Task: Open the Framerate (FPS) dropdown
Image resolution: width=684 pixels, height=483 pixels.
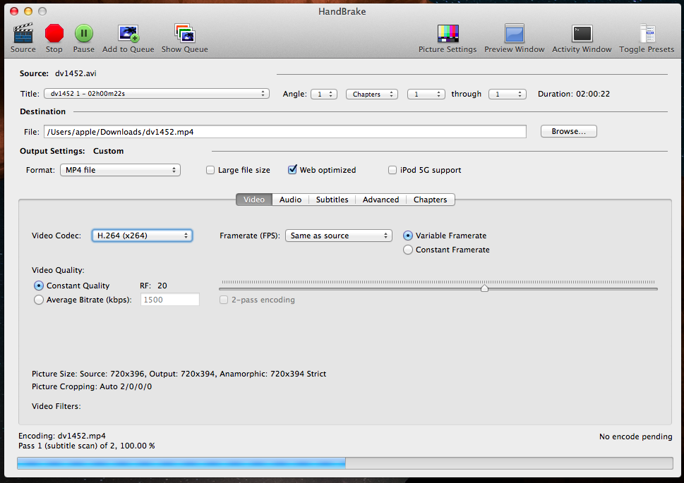Action: coord(338,236)
